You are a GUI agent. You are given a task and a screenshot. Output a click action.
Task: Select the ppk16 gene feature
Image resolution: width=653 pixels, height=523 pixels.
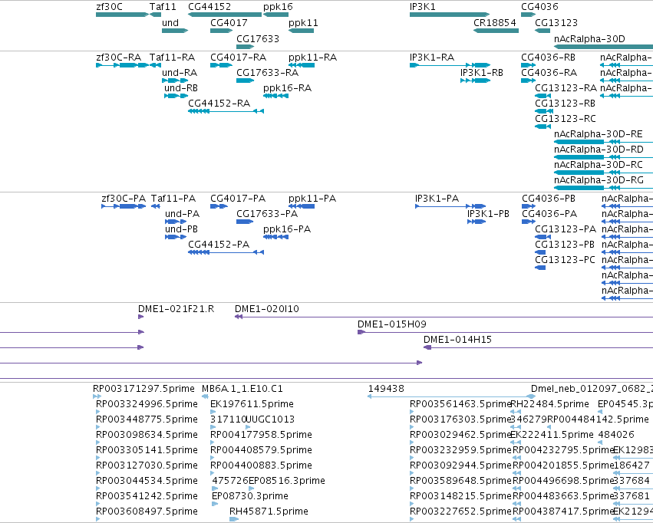(275, 15)
